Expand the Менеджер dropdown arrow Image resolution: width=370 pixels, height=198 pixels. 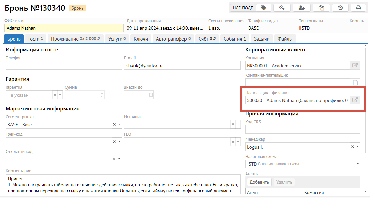(358, 147)
